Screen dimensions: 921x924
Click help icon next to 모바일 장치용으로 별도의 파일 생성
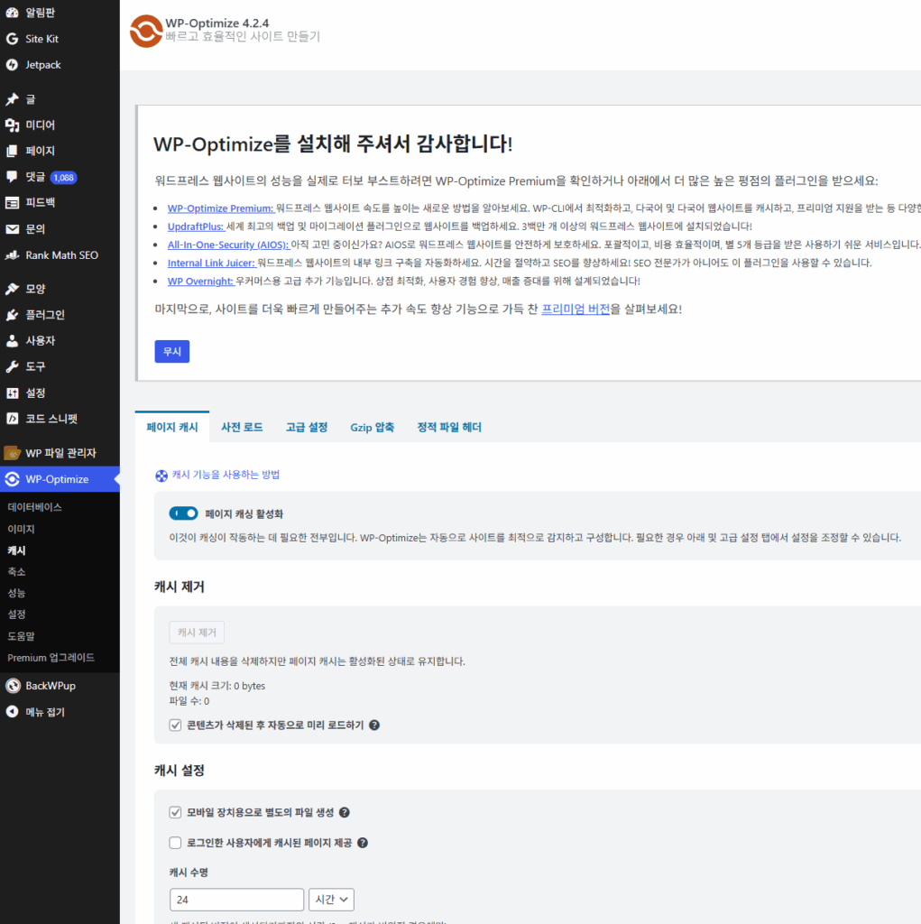(x=344, y=813)
